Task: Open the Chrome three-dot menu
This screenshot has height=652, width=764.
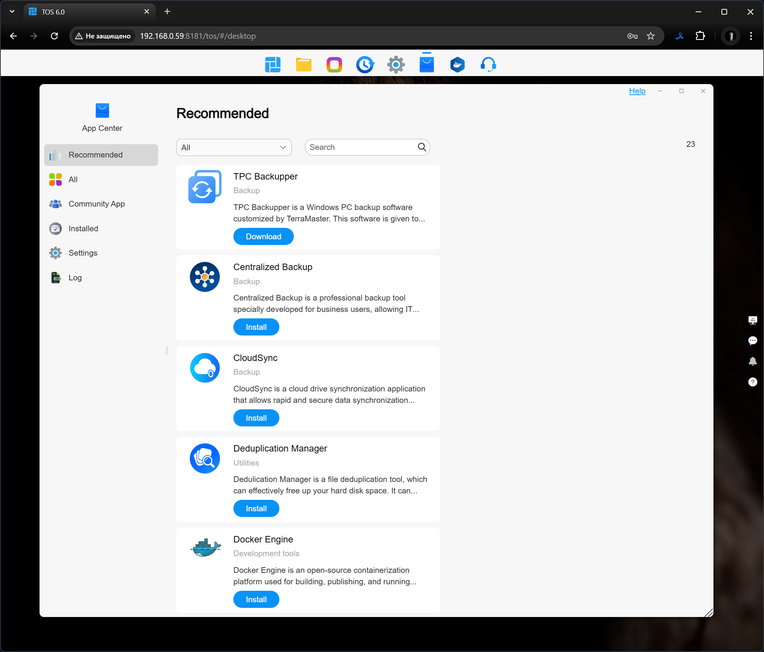Action: click(x=751, y=36)
